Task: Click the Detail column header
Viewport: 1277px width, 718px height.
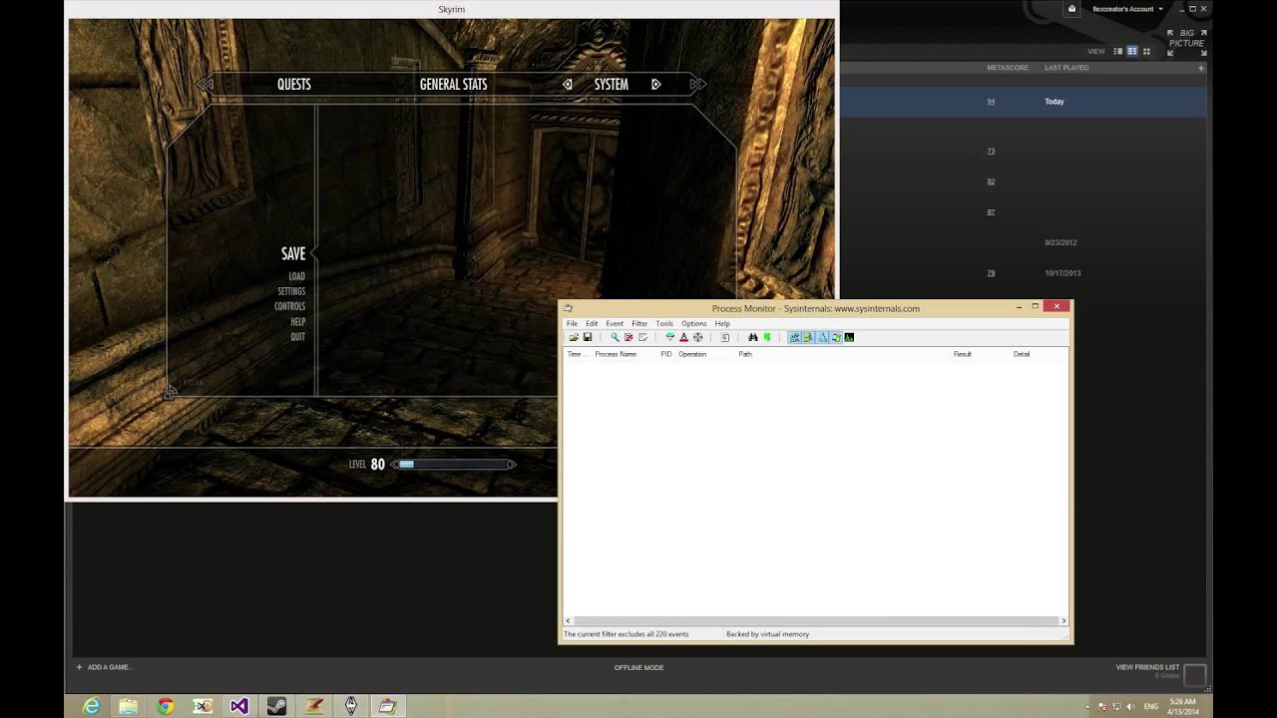Action: pos(1022,354)
